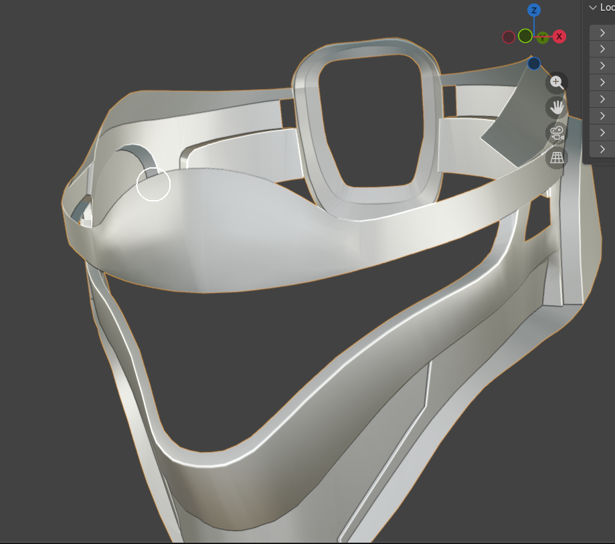Click the unlabeled bright green negative Y circle

(525, 36)
